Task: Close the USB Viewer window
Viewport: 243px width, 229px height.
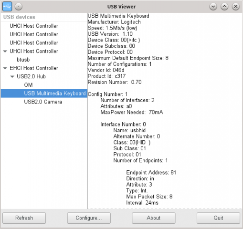Action: point(236,7)
